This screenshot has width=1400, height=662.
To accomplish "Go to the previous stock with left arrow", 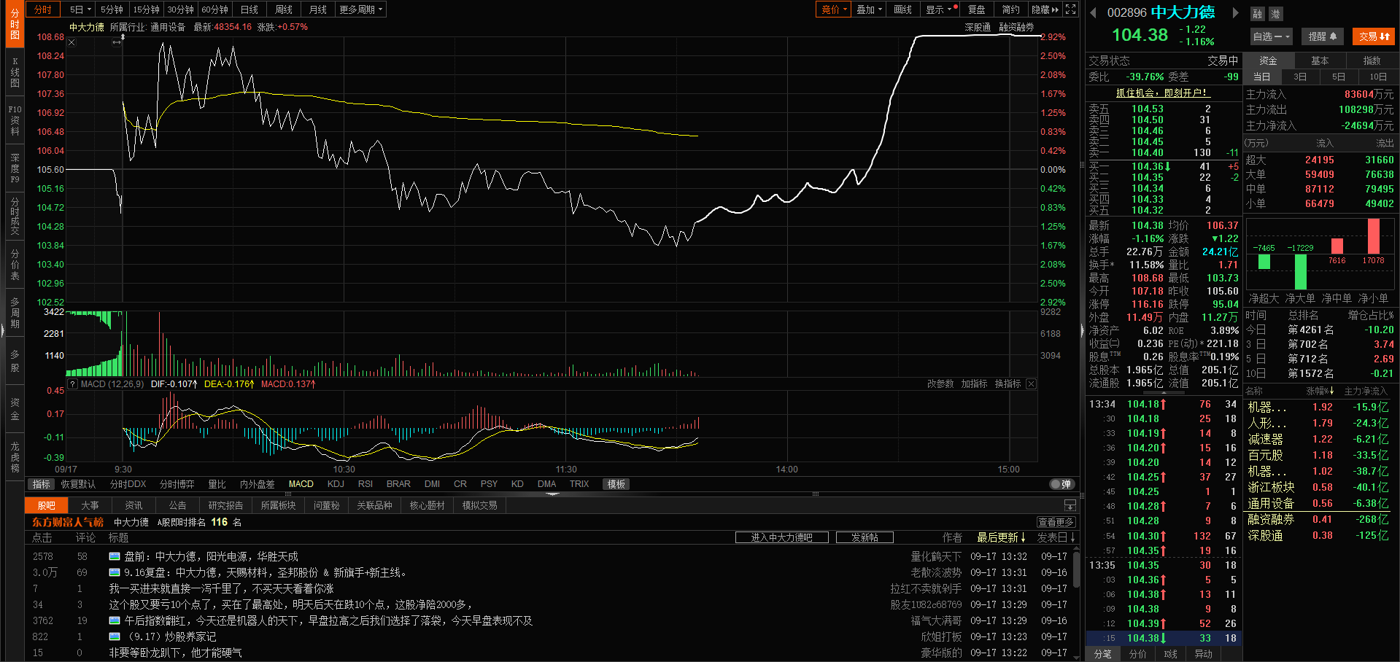I will pyautogui.click(x=1093, y=12).
